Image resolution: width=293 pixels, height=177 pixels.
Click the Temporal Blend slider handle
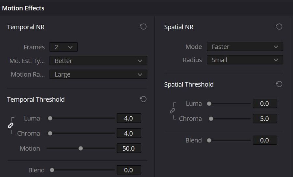point(52,170)
